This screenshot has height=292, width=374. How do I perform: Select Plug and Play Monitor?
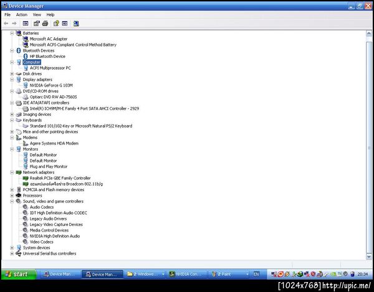pos(49,166)
